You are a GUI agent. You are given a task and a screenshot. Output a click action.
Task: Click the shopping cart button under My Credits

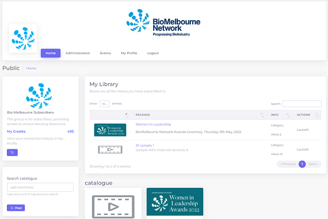coord(12,152)
